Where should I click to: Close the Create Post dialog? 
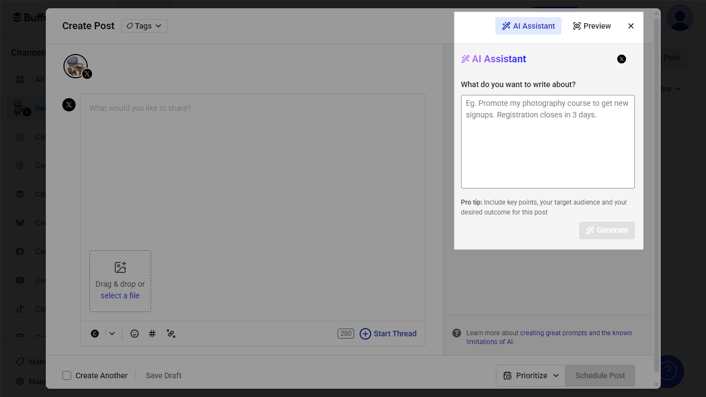point(631,26)
